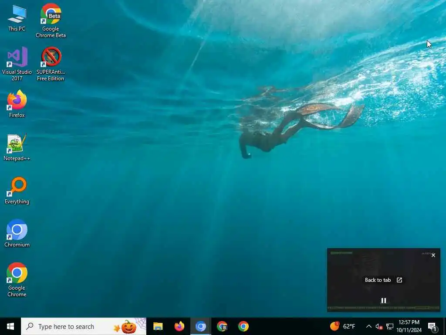Close the picture-in-picture video window
446x335 pixels.
tap(433, 255)
